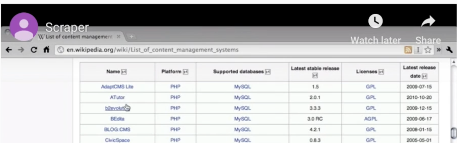This screenshot has width=457, height=143.
Task: Open the channel avatar icon
Action: (23, 27)
